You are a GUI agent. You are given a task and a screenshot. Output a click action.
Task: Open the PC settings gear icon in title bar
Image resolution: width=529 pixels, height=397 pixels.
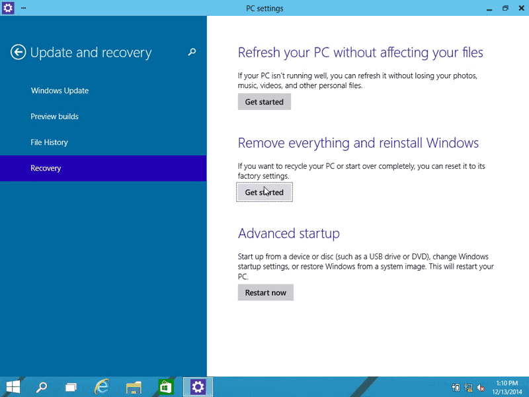click(8, 8)
